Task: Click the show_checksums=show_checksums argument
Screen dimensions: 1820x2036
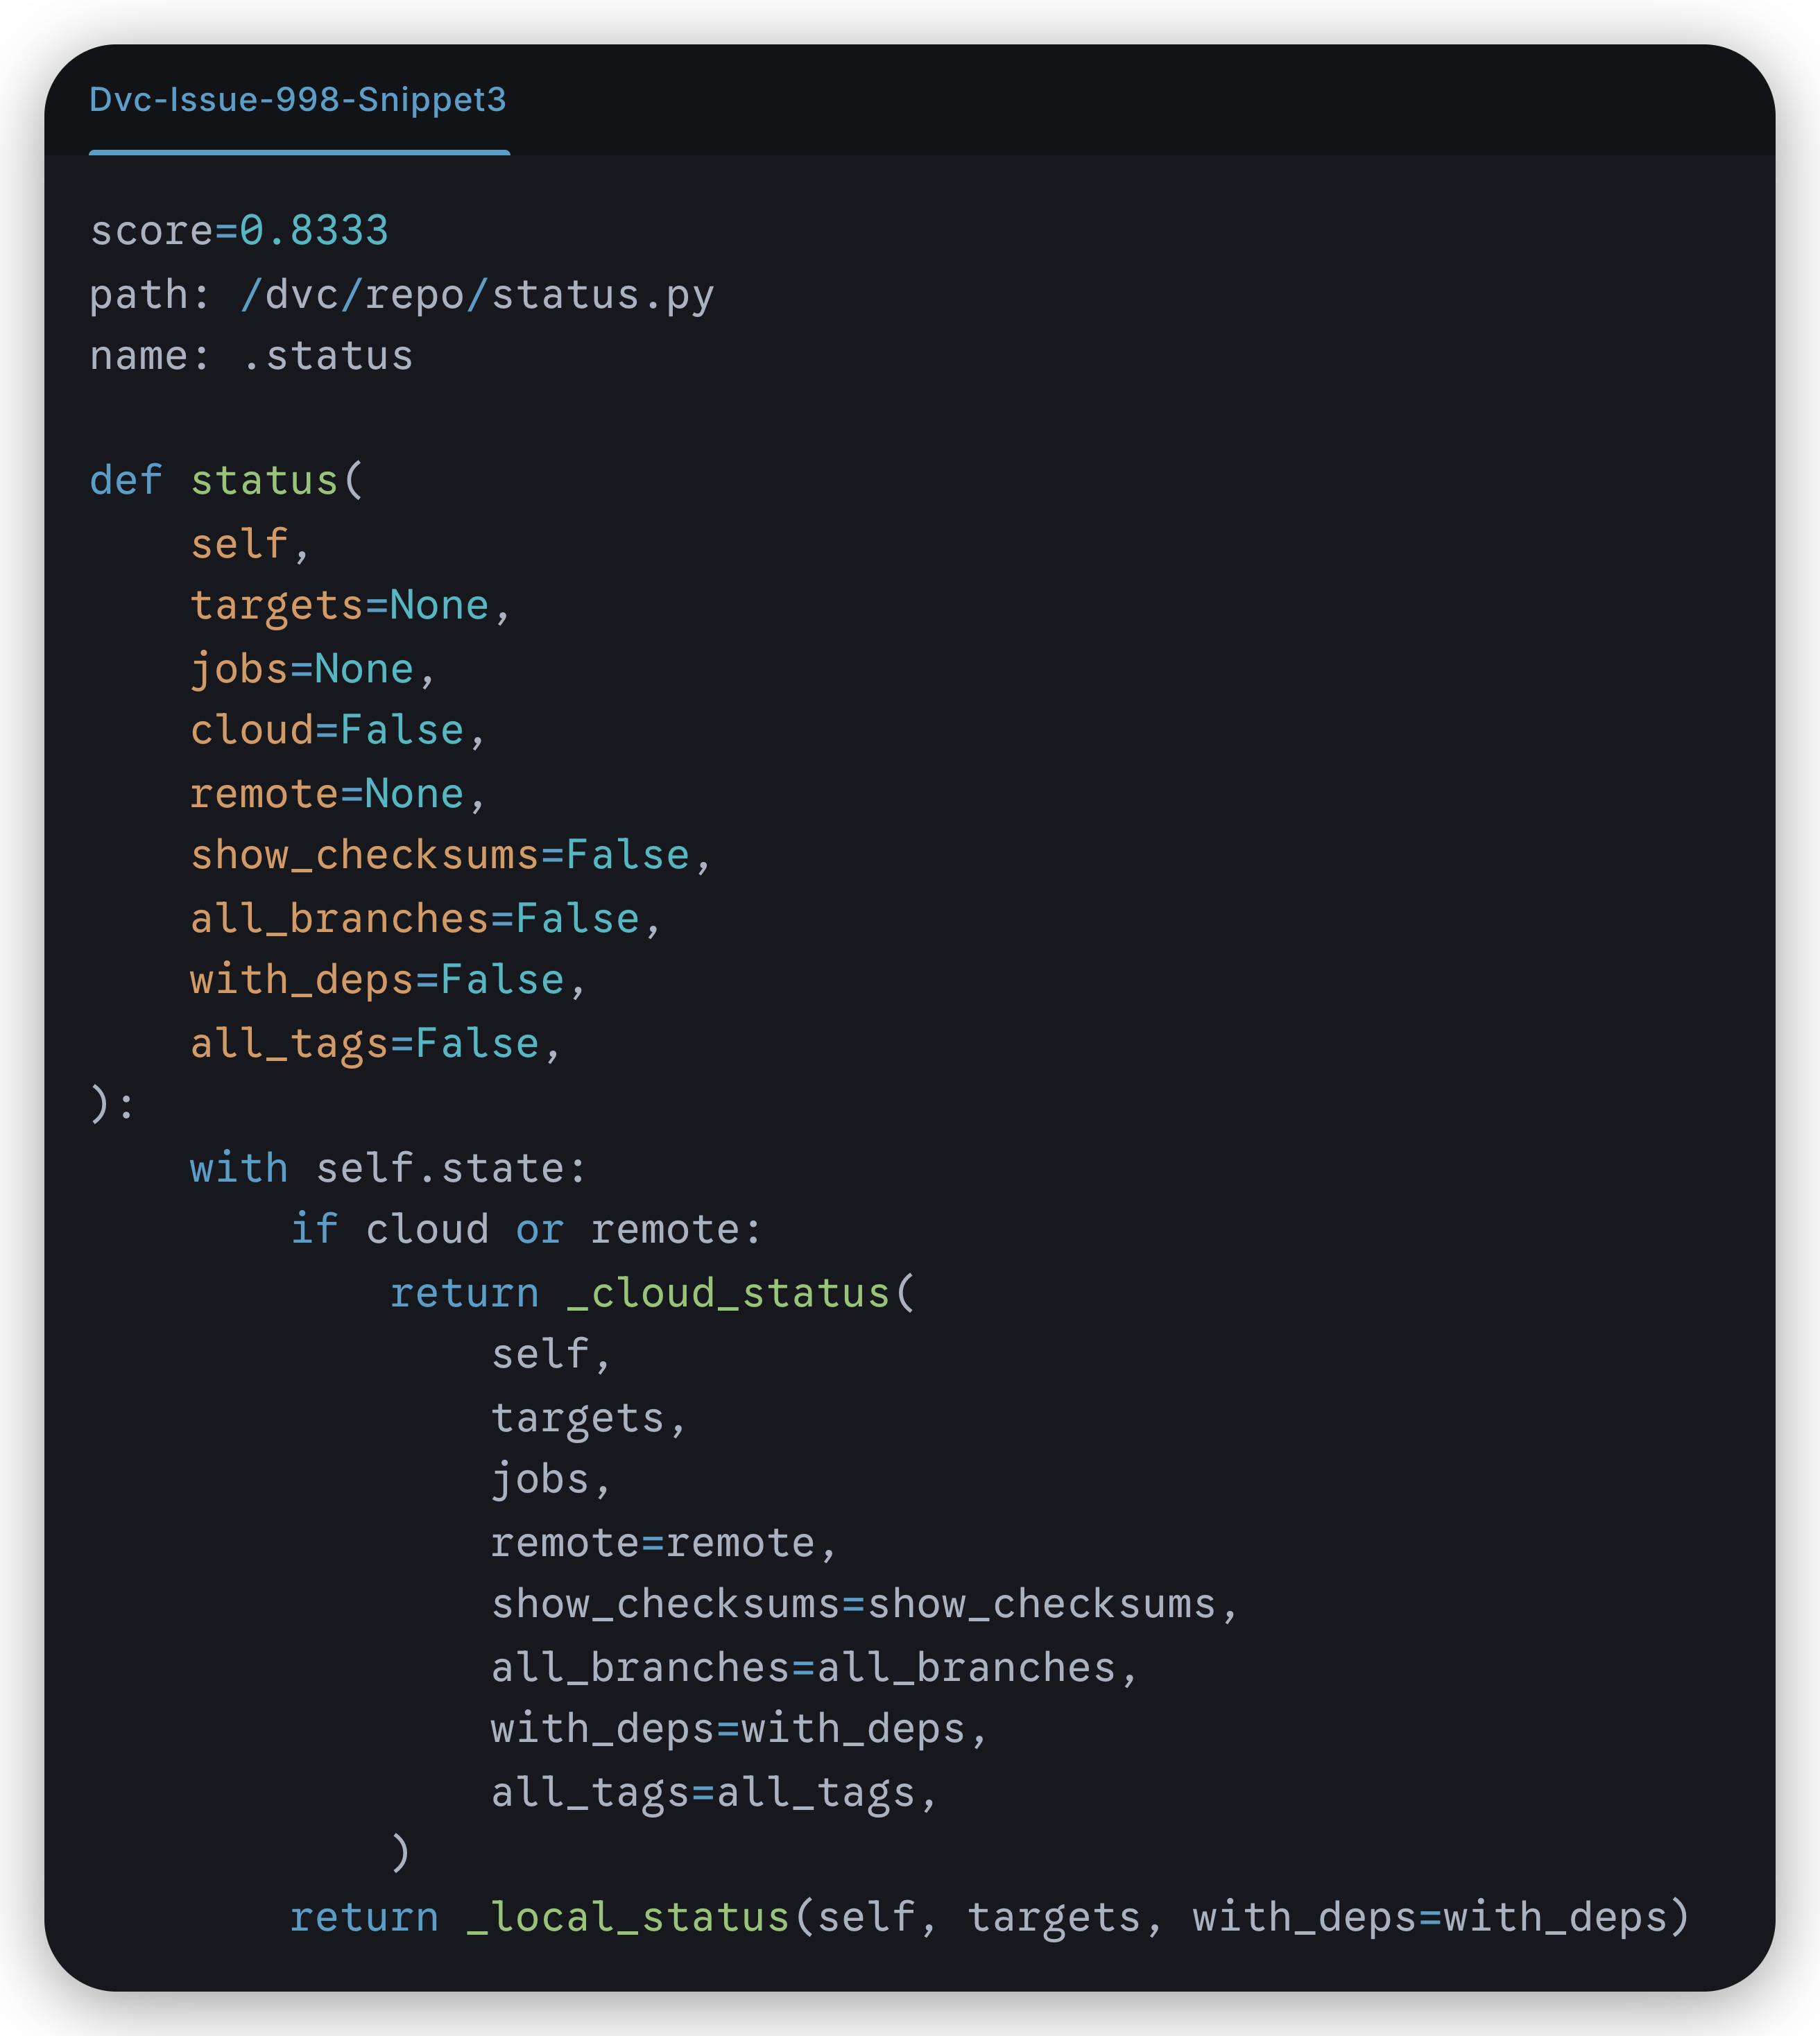Action: tap(853, 1605)
